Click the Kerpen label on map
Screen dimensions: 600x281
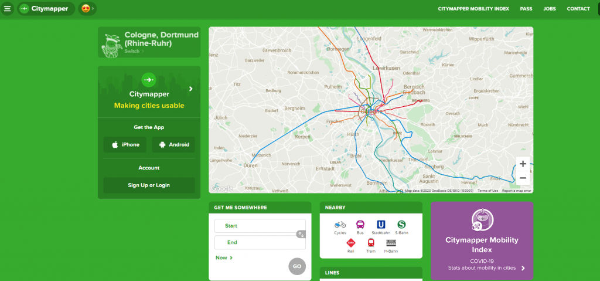pos(302,137)
